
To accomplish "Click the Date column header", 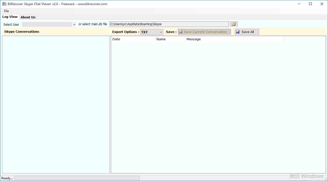I will [x=133, y=39].
